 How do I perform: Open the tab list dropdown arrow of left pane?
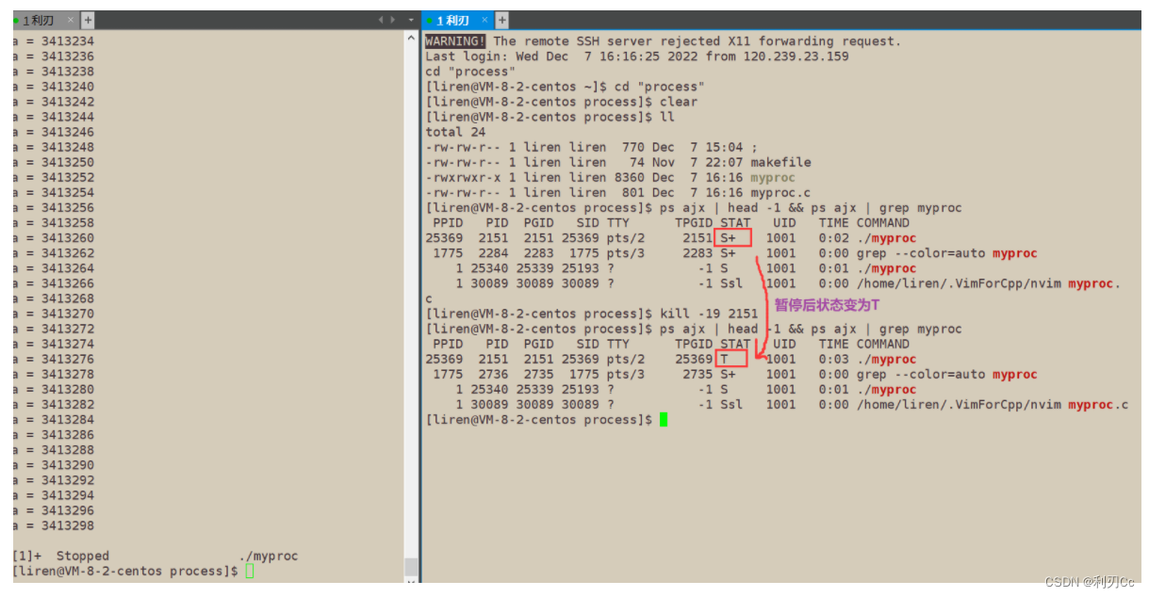[411, 20]
